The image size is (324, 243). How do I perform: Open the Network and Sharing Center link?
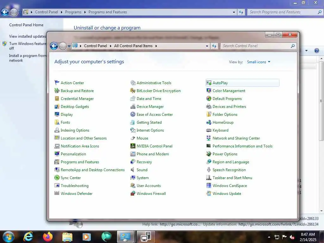click(x=236, y=138)
